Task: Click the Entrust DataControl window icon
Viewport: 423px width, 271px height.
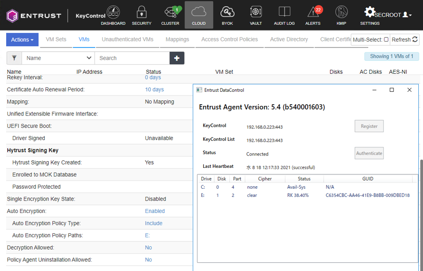Action: 199,90
